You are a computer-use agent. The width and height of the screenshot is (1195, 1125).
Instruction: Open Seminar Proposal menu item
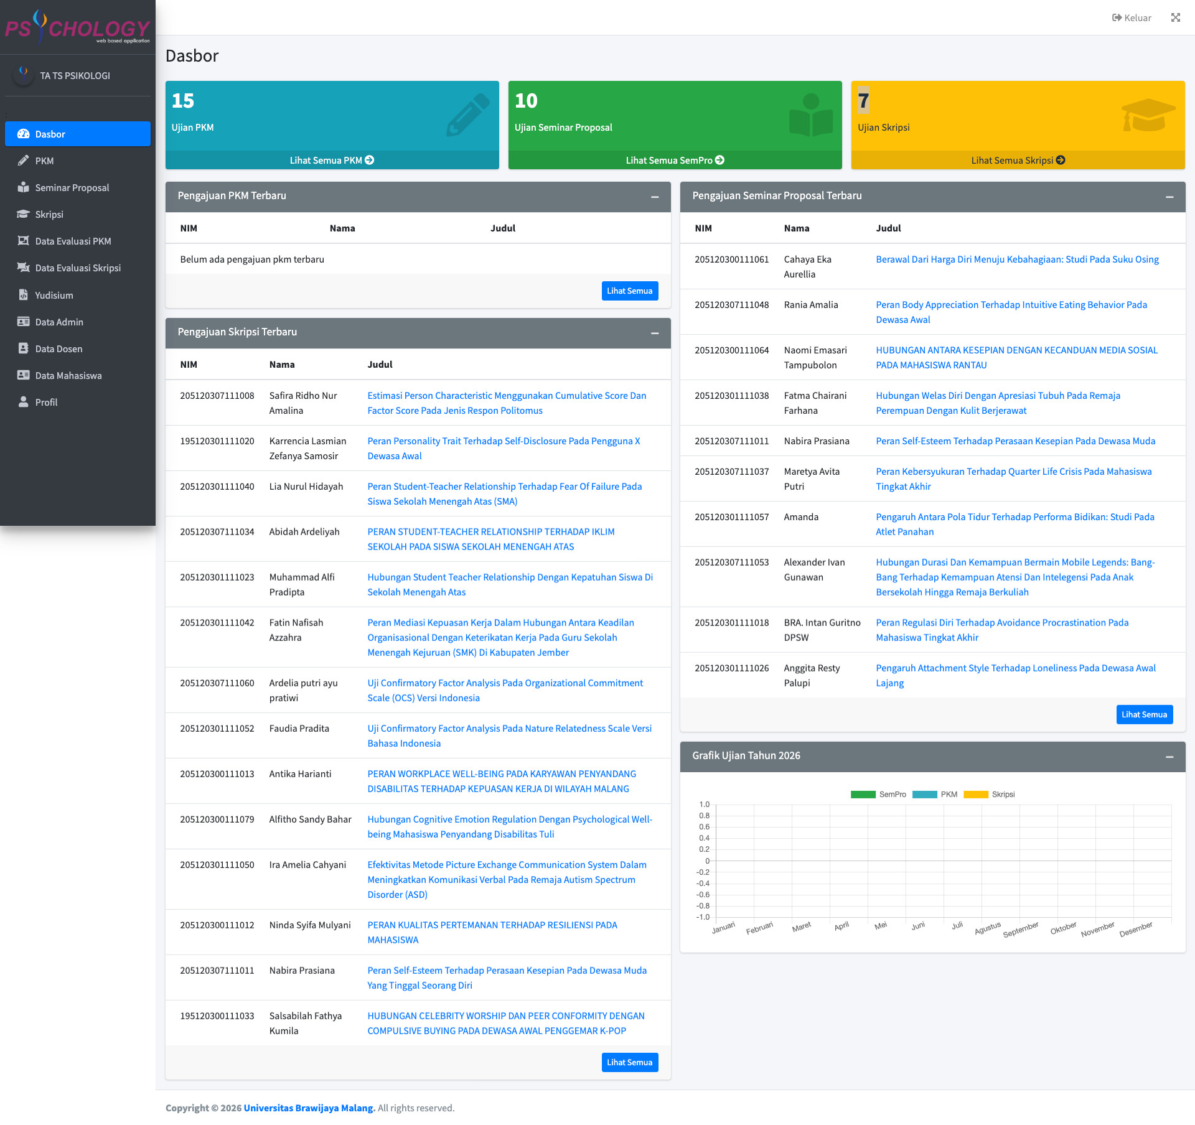tap(72, 187)
